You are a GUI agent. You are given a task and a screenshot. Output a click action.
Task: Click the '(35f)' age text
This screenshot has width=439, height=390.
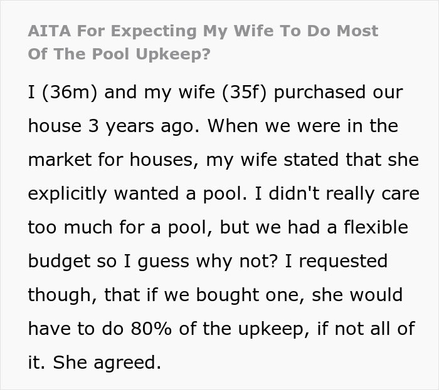click(234, 93)
